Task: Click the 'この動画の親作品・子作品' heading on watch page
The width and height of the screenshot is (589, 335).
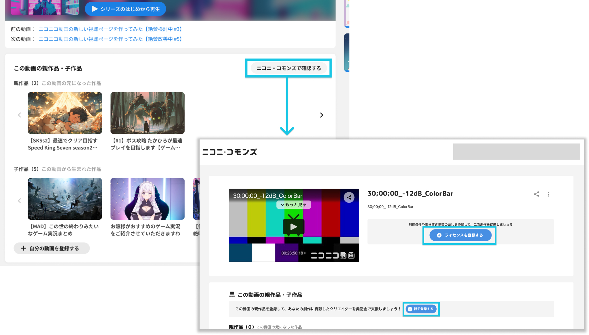Action: point(48,68)
